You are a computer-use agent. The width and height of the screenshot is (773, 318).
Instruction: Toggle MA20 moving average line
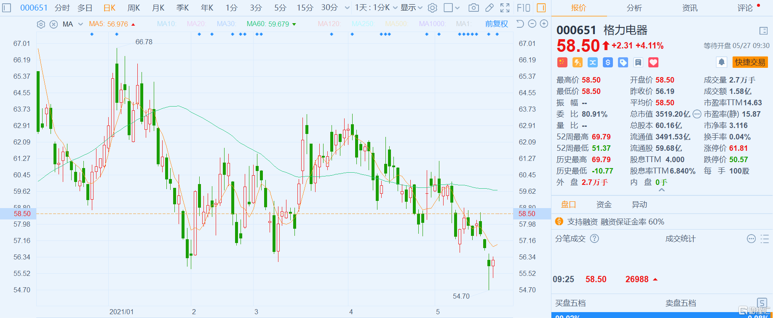click(197, 24)
